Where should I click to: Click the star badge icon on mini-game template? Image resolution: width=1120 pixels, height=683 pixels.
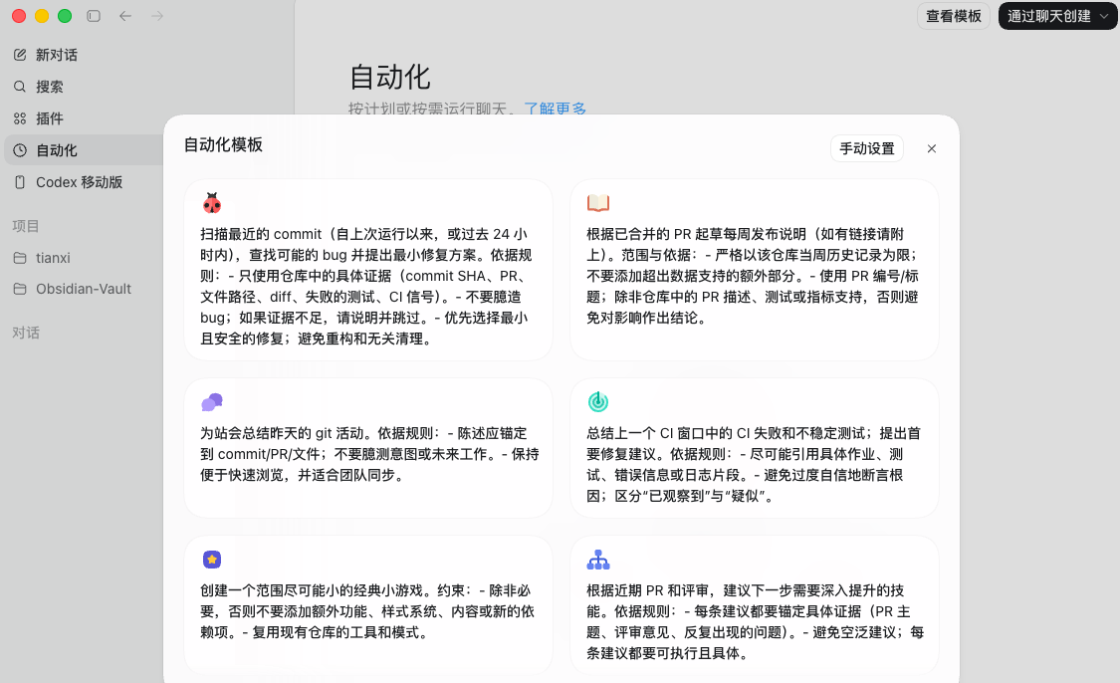212,560
